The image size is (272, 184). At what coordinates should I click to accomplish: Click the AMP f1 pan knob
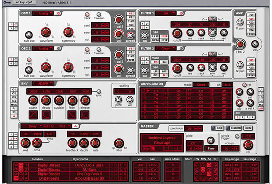[240, 22]
